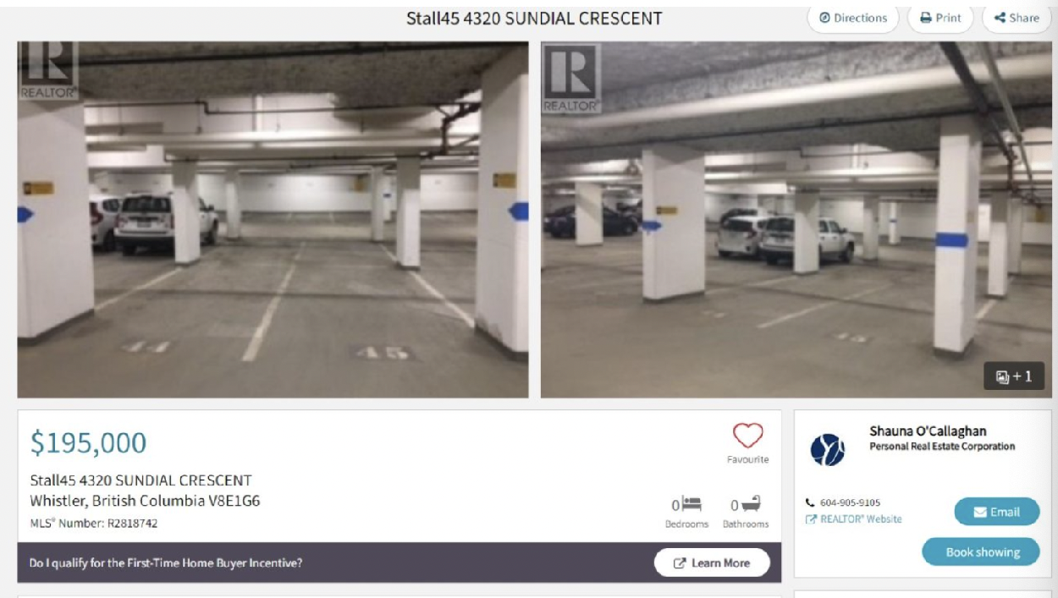Share the listing
The height and width of the screenshot is (598, 1058).
click(1017, 18)
